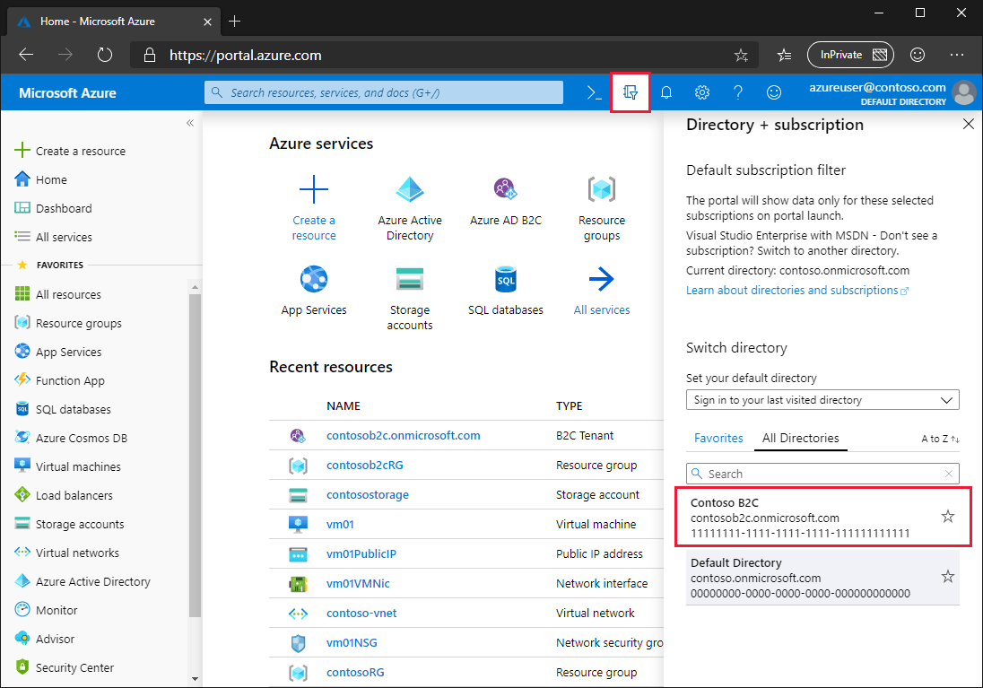Open the help question mark

pos(738,92)
